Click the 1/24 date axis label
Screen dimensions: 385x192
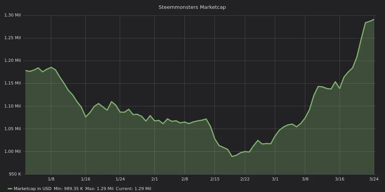click(120, 179)
